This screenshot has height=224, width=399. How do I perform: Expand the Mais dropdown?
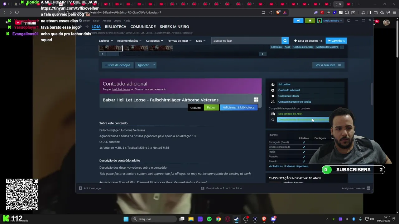click(x=200, y=41)
